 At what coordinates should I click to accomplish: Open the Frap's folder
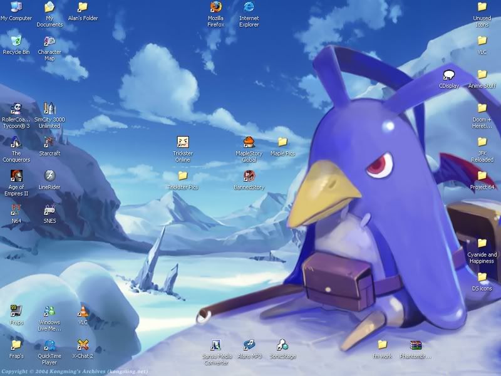tap(16, 349)
